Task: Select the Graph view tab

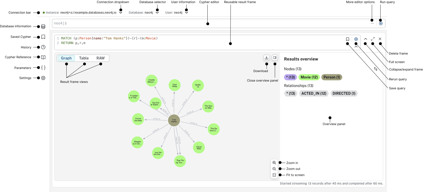Action: pos(66,58)
